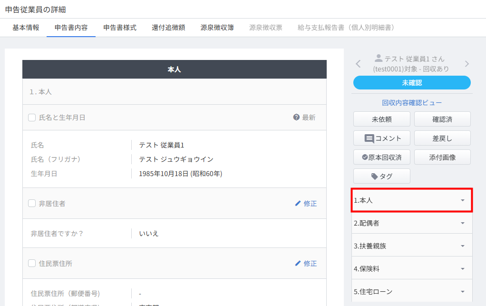Expand the 5.住宅ローン section
486x306 pixels.
412,291
